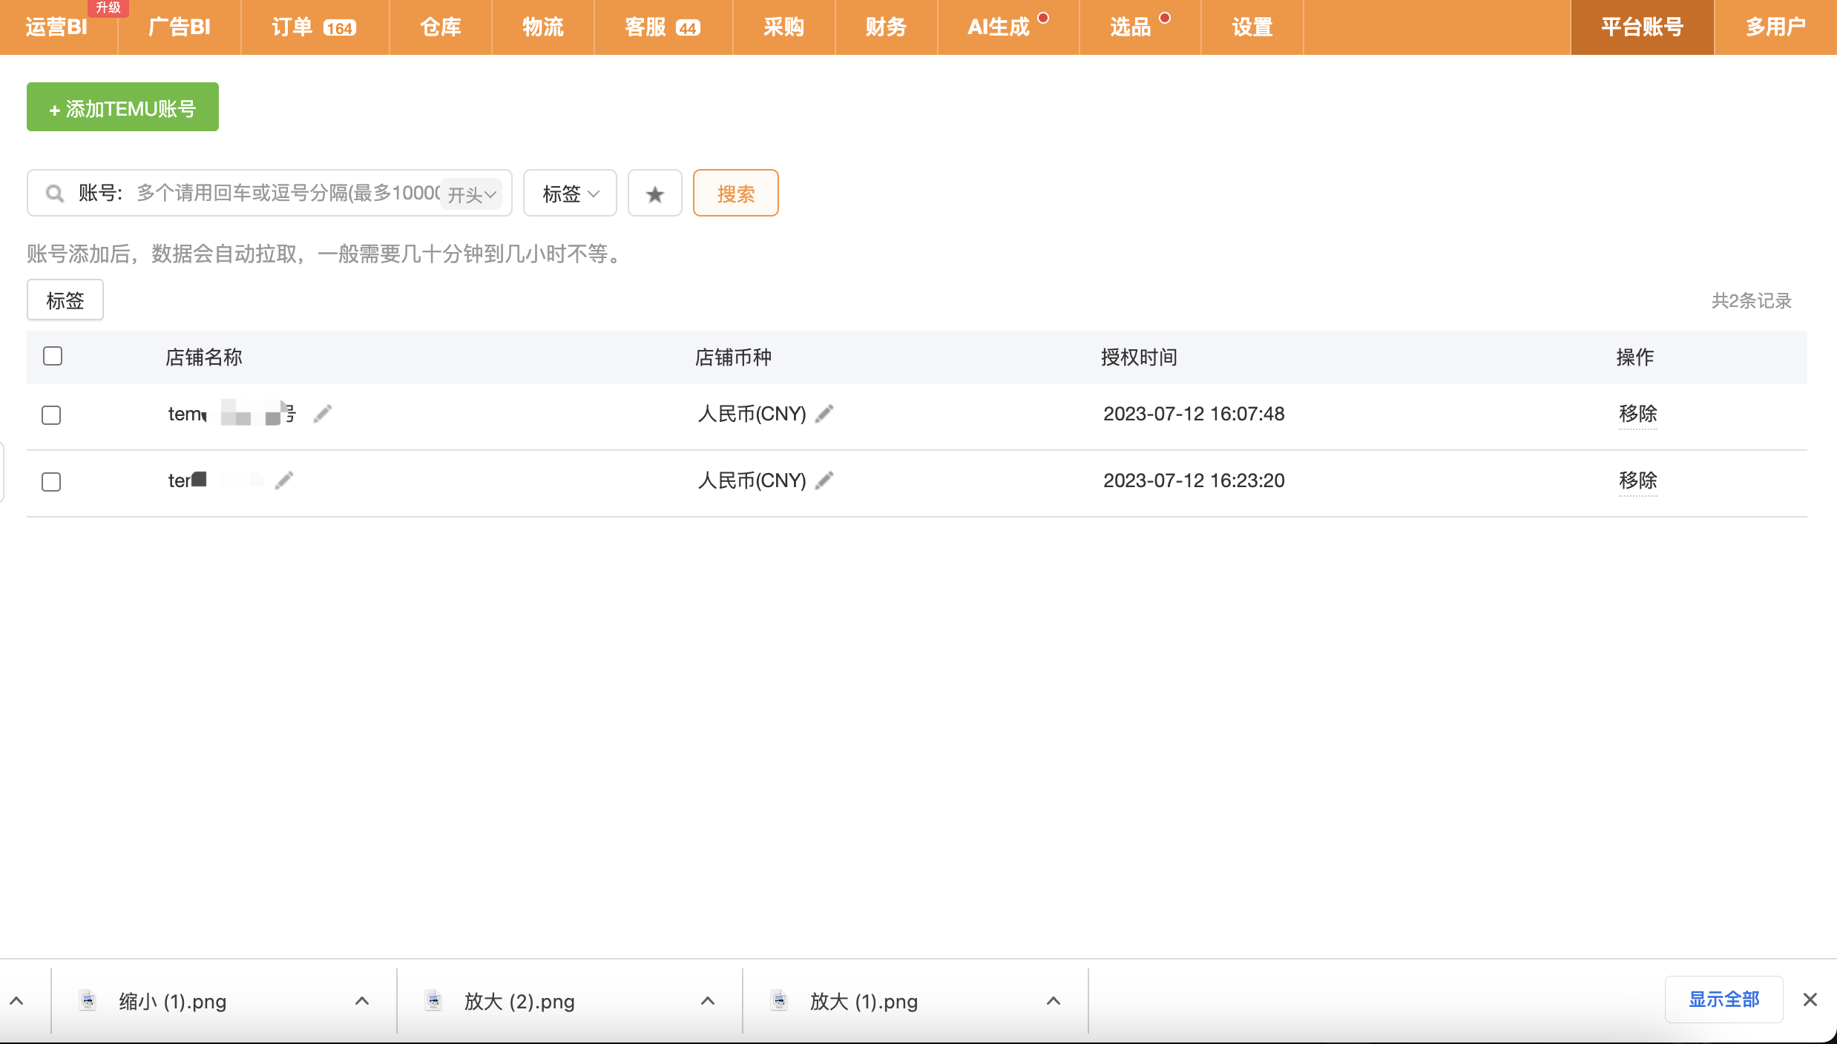Screen dimensions: 1837x1044
Task: Expand the 标签 filter dropdown
Action: pyautogui.click(x=570, y=194)
